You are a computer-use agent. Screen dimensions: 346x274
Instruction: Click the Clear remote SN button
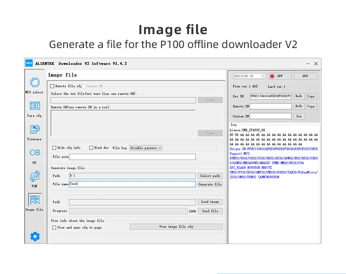210,133
